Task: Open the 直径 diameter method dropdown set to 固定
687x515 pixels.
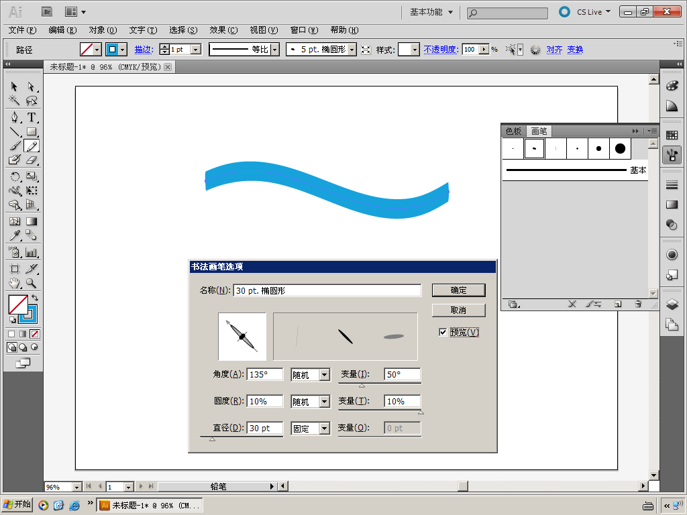Action: (310, 428)
